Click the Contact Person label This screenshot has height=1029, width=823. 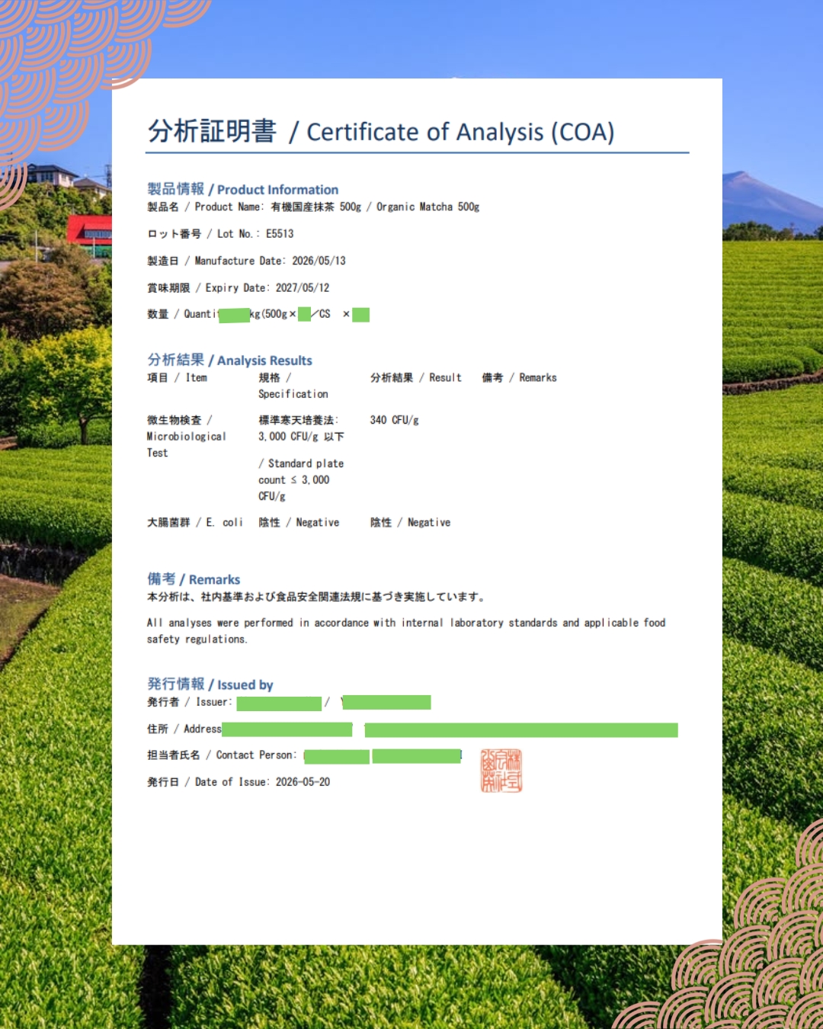pyautogui.click(x=222, y=755)
